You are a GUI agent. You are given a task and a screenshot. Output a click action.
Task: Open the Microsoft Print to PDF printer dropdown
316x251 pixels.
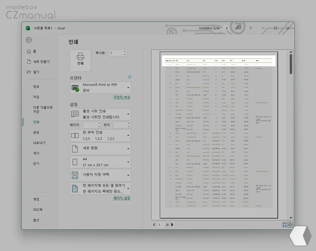click(100, 88)
